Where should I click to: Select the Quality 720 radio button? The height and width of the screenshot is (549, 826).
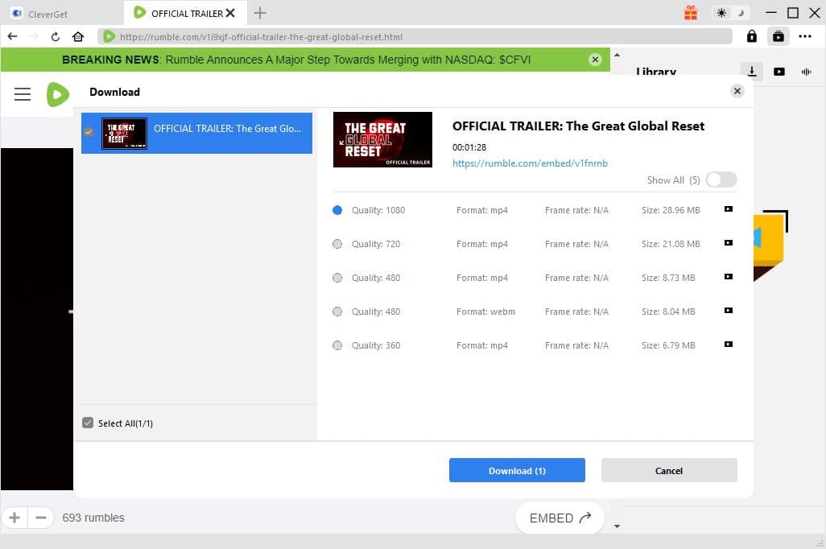click(337, 243)
